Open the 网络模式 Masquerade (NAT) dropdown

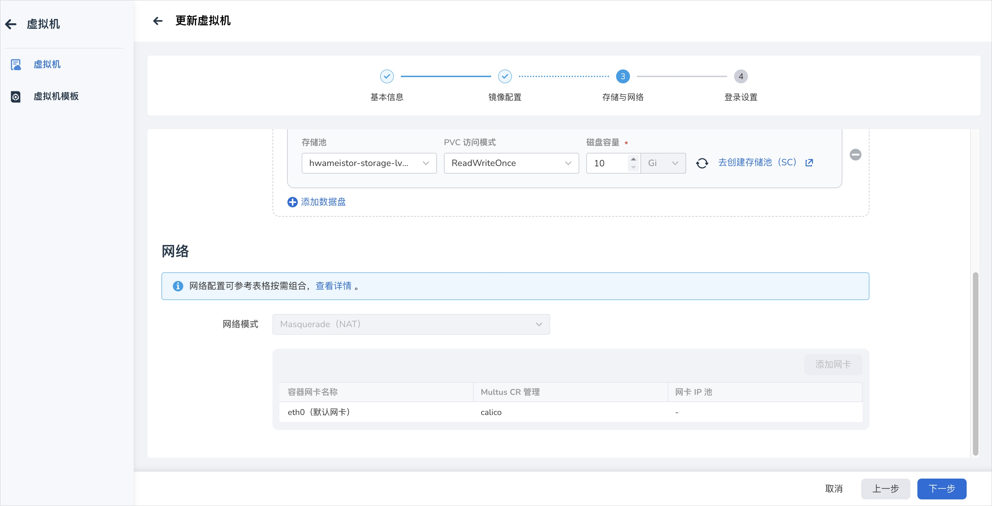(x=411, y=324)
